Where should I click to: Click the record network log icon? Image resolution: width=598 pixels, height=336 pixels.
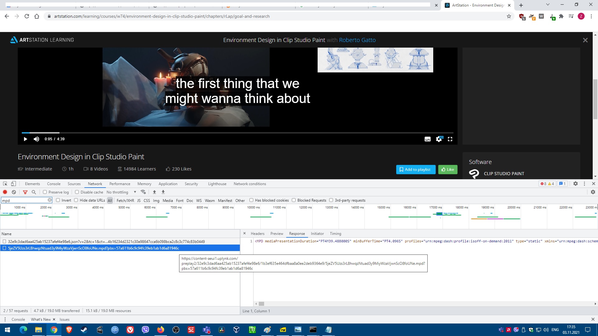(x=5, y=192)
